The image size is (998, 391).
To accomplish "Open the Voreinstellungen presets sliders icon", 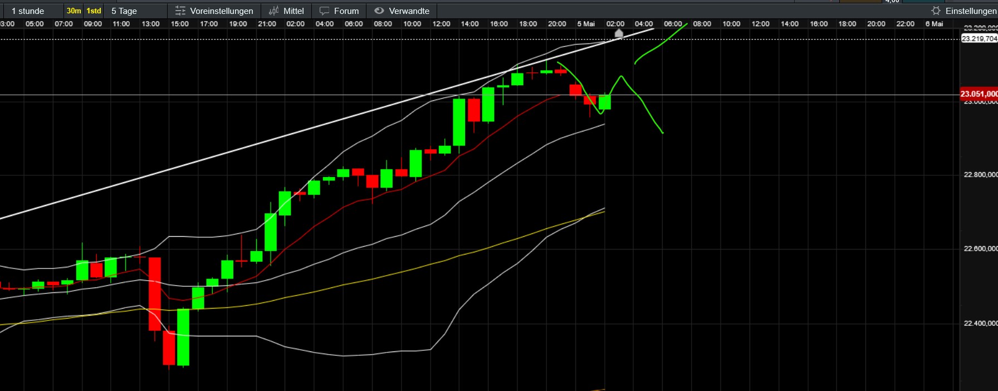I will (180, 11).
